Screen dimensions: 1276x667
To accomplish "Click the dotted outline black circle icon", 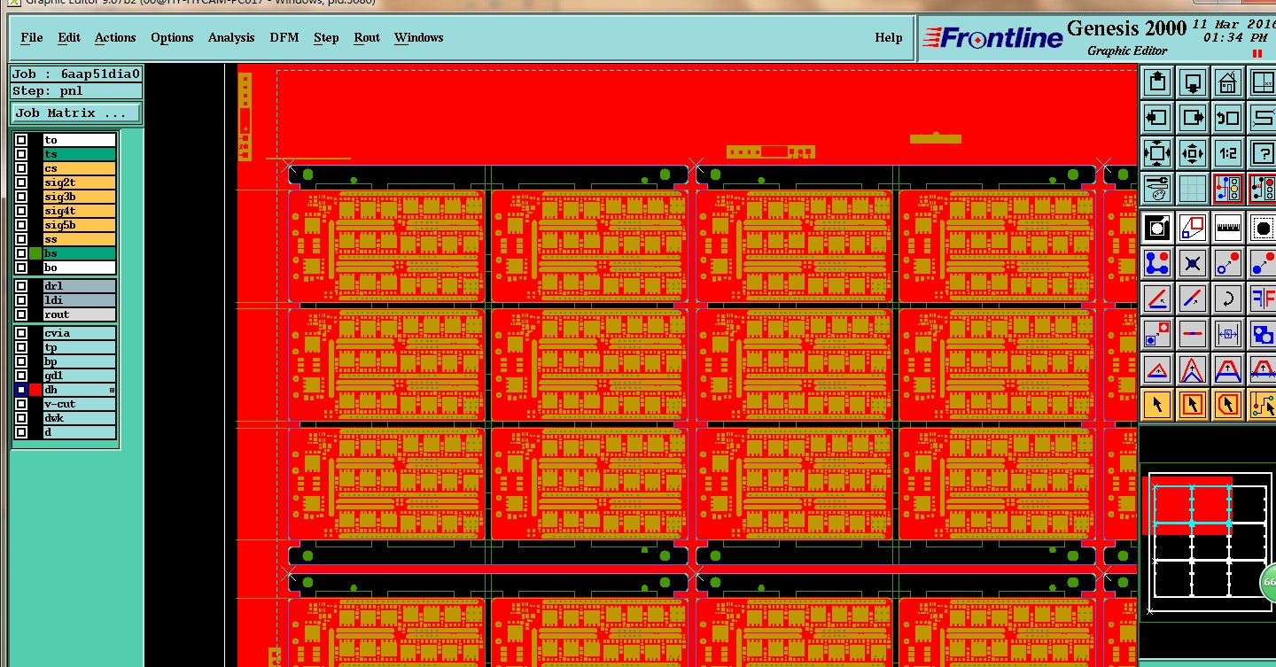I will click(1263, 228).
